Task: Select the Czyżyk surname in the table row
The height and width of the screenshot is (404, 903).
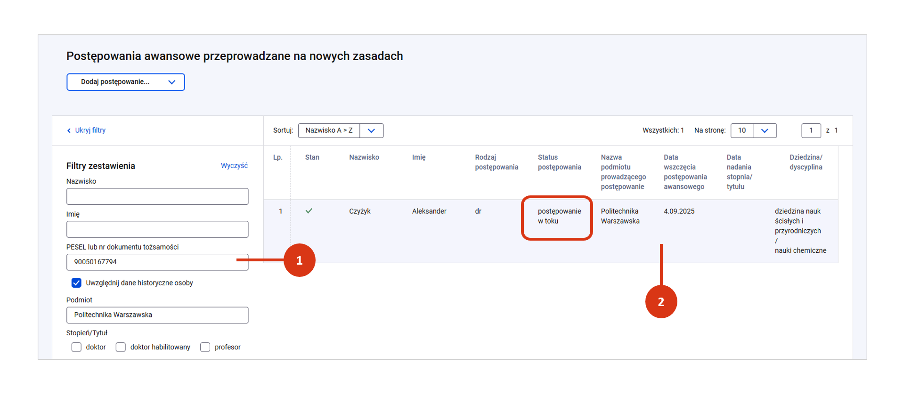Action: click(359, 211)
